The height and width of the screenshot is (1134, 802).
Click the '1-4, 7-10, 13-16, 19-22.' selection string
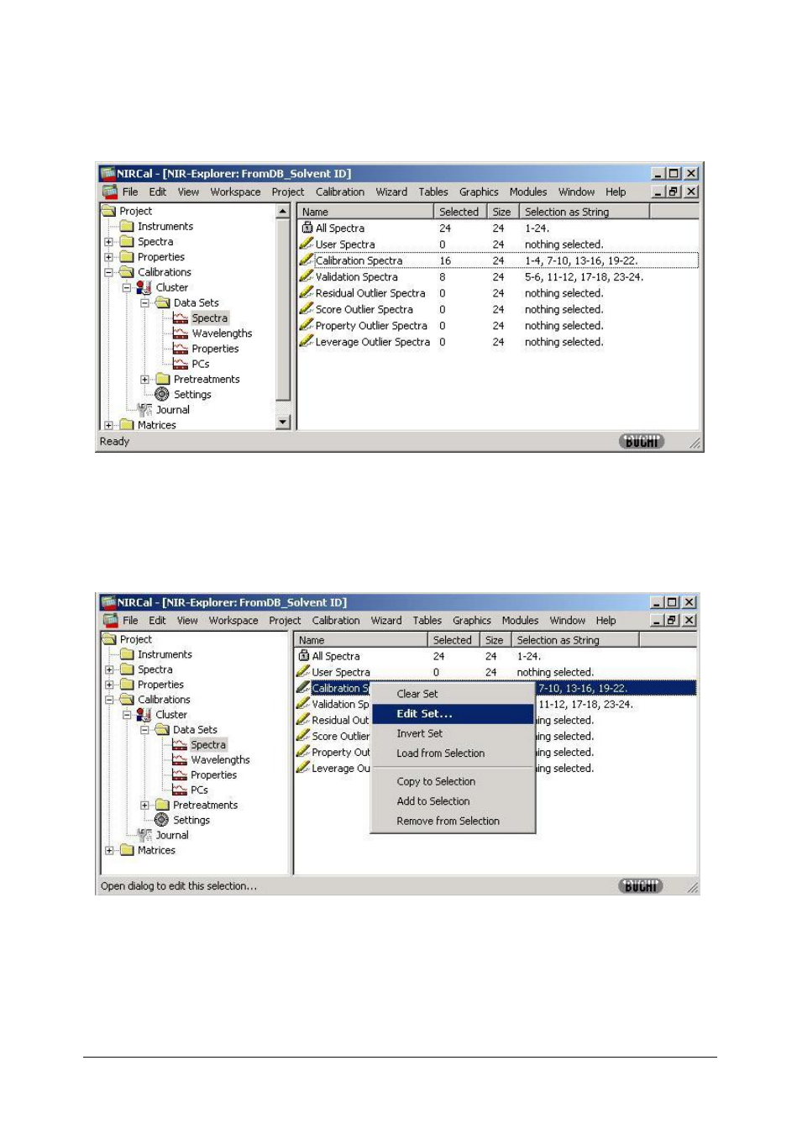pos(581,260)
